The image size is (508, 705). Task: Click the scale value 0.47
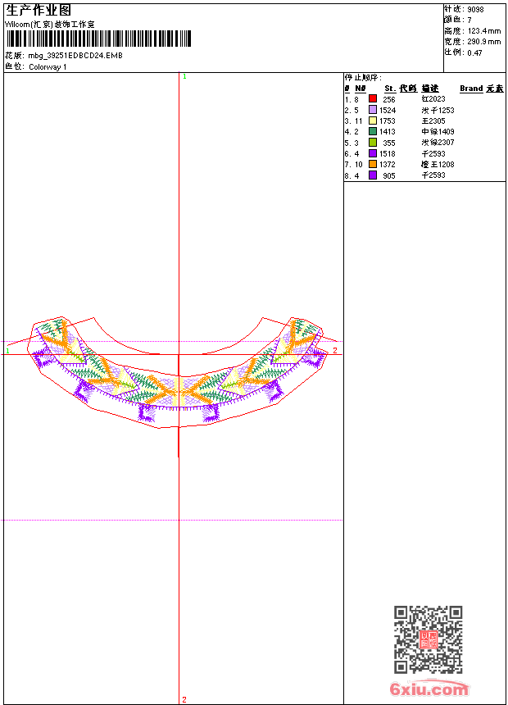[x=474, y=53]
